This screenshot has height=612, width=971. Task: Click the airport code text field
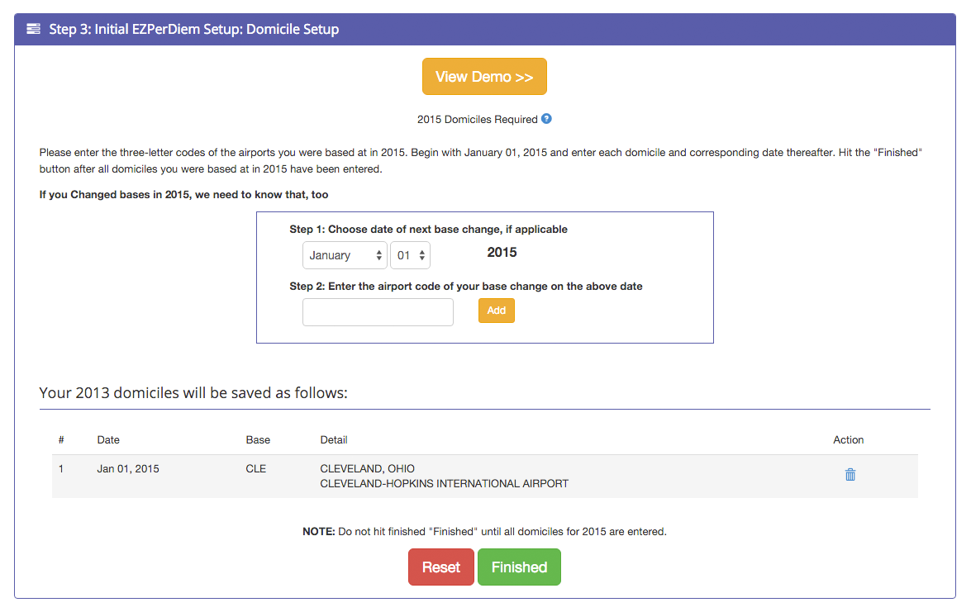click(378, 312)
